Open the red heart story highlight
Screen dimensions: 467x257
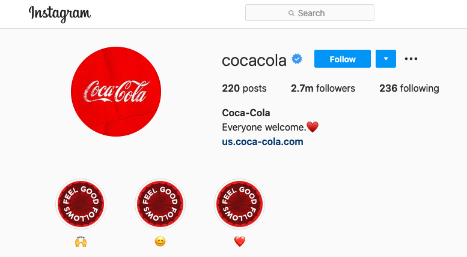pos(240,204)
